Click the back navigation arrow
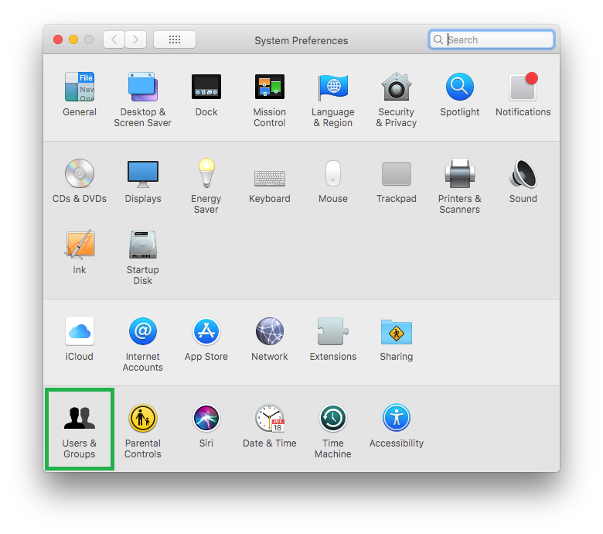 [x=114, y=39]
